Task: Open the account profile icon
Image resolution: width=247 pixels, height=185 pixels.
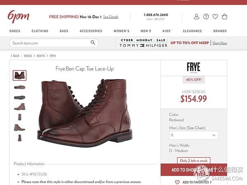Action: (x=196, y=16)
